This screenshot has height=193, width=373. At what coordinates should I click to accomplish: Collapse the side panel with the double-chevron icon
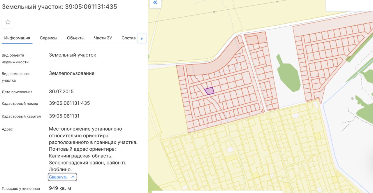tap(155, 3)
